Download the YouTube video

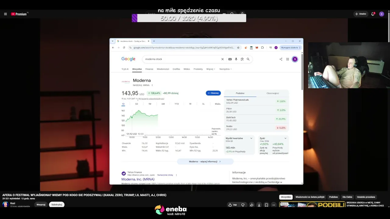coord(259,205)
